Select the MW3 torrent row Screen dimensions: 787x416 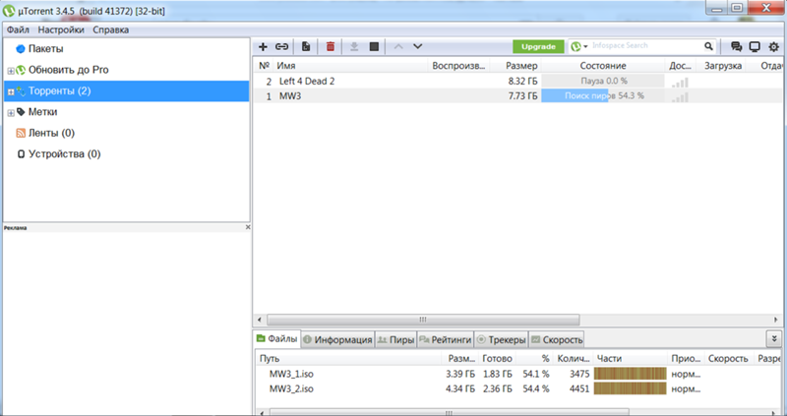pyautogui.click(x=519, y=95)
